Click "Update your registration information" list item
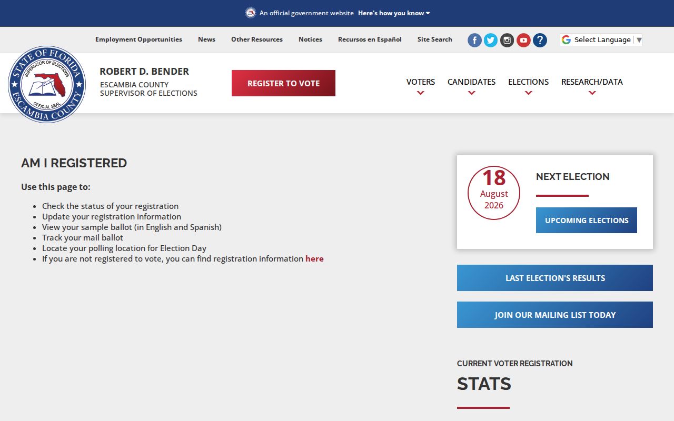 [112, 217]
